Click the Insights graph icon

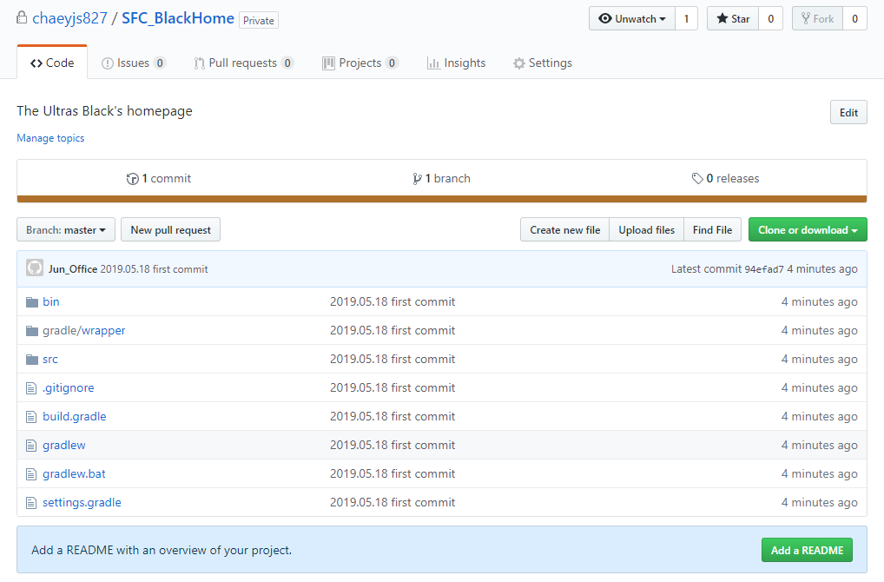click(x=433, y=63)
